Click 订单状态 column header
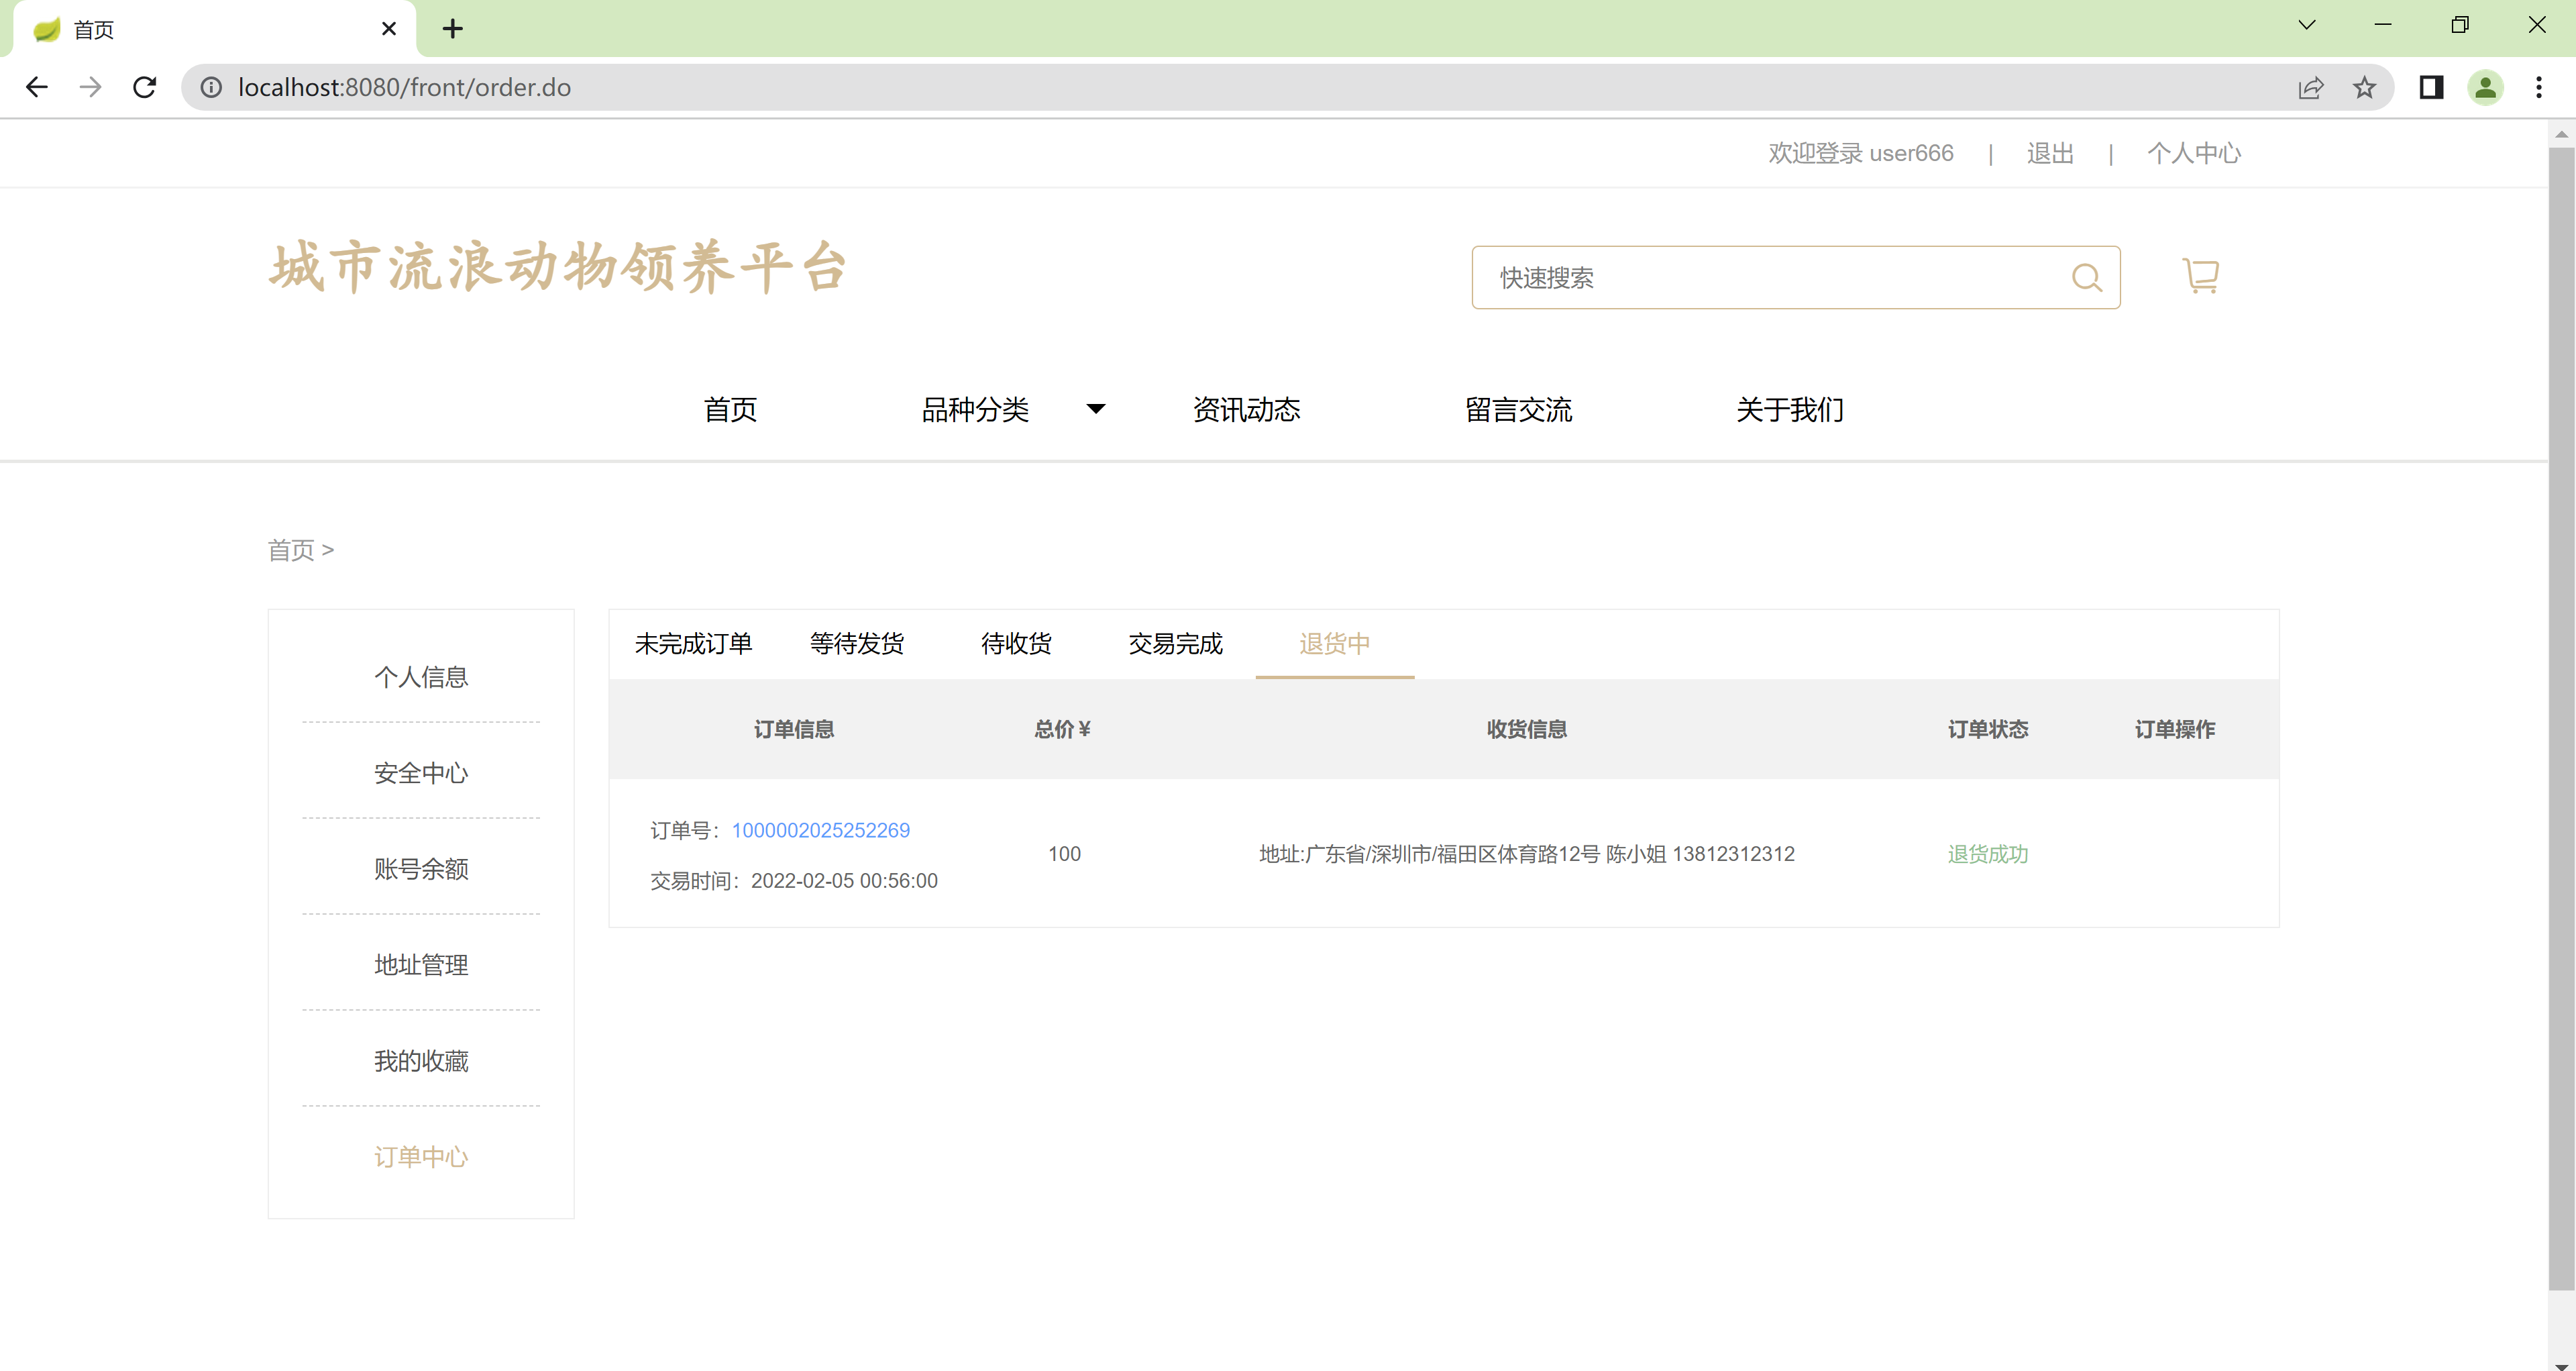Screen dimensions: 2576x1371 (x=1987, y=729)
